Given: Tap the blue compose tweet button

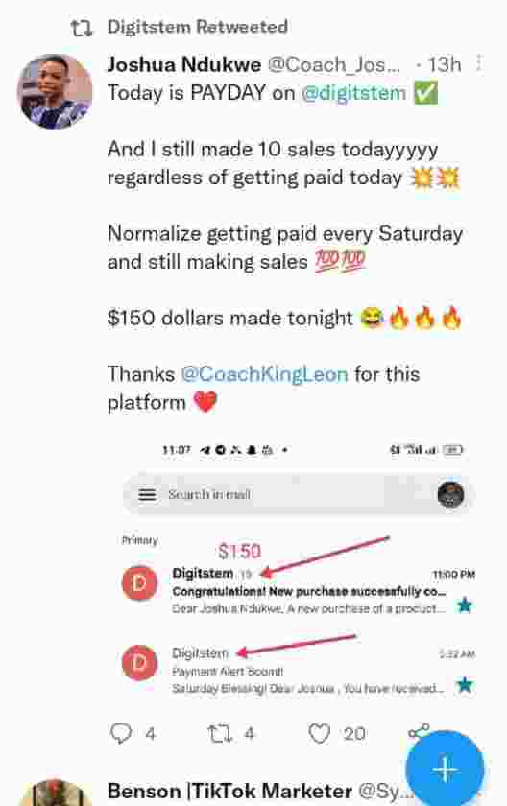Looking at the screenshot, I should point(445,769).
